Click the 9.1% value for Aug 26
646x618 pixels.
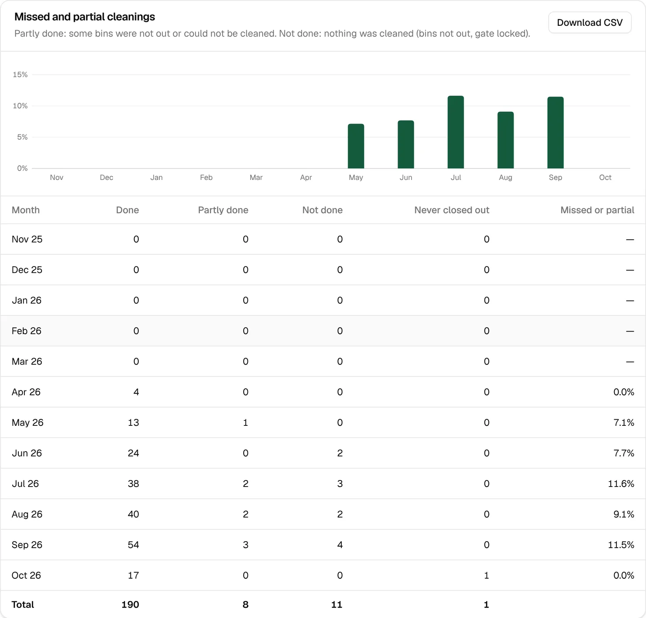624,514
